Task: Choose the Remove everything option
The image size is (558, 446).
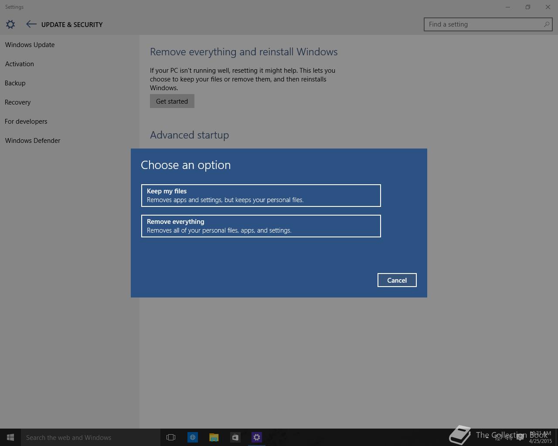Action: 261,226
